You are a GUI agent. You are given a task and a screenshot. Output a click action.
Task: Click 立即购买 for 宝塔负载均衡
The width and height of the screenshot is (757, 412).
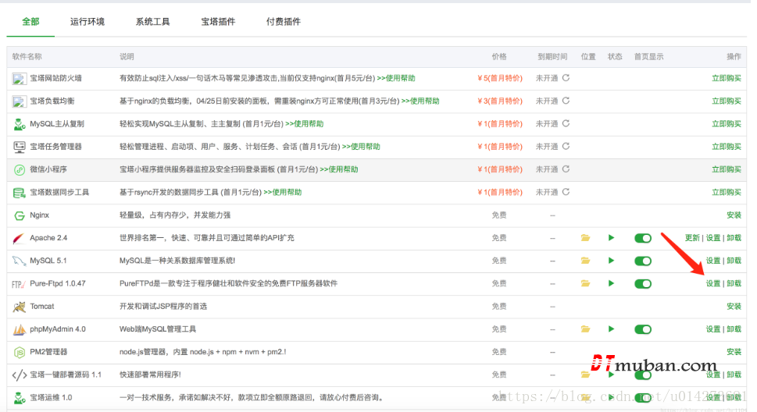[726, 101]
